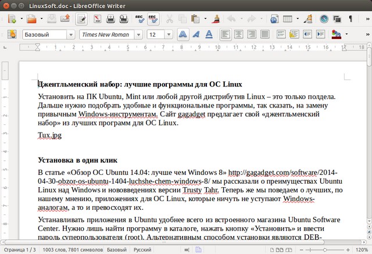Screen dimensions: 372x254
Task: Zoom out with the minus button
Action: [x=301, y=250]
